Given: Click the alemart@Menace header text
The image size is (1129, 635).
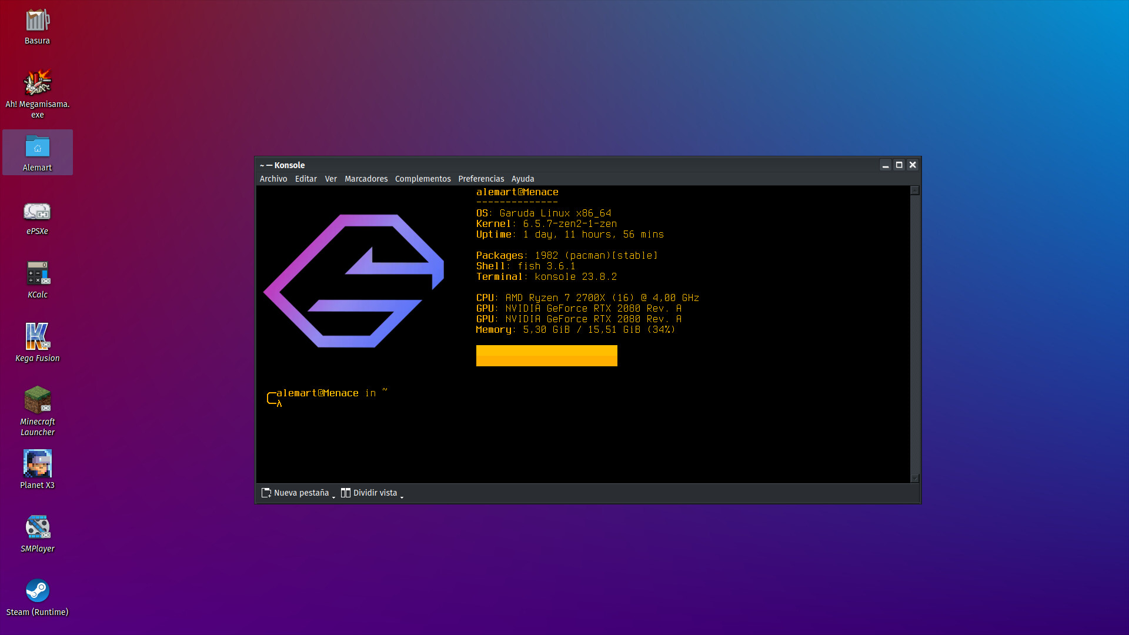Looking at the screenshot, I should tap(517, 192).
